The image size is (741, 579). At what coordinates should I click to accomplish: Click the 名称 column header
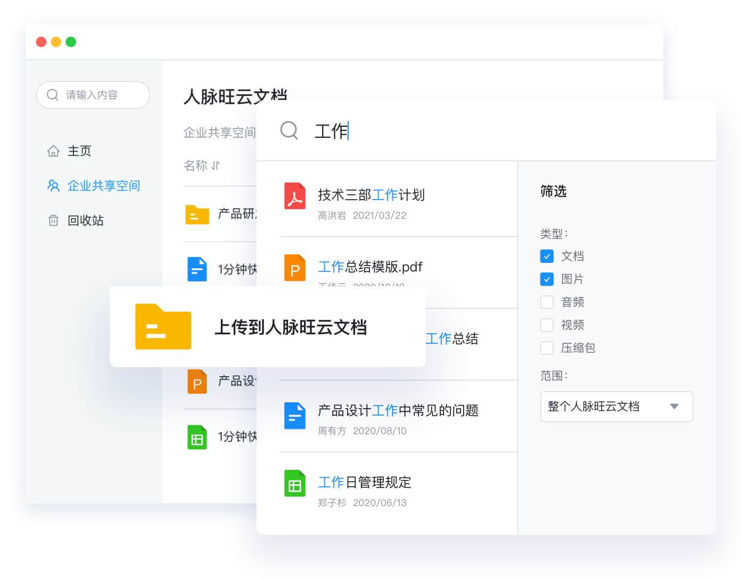pos(195,166)
